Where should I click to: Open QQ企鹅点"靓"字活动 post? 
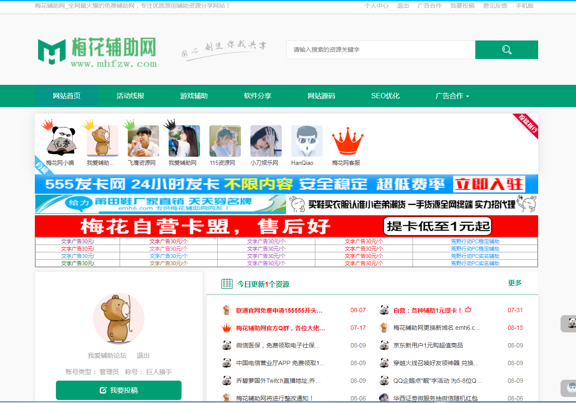(x=437, y=381)
